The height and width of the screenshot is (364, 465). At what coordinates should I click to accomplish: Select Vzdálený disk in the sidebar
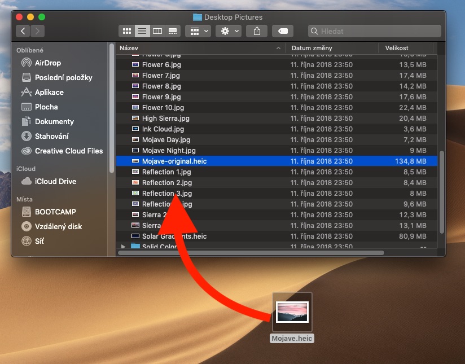[x=51, y=226]
